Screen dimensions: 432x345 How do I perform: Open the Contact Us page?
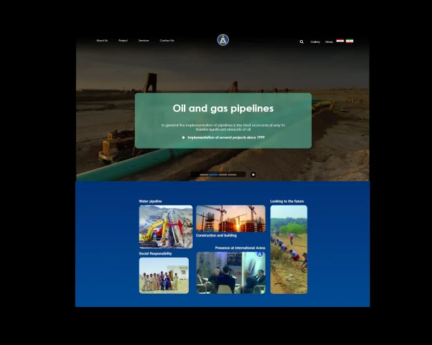tap(167, 41)
